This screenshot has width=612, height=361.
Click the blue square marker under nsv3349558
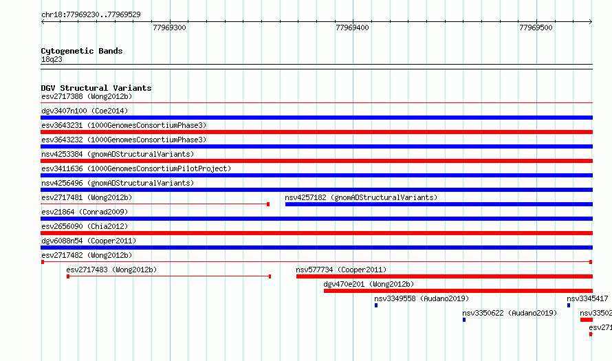point(376,305)
